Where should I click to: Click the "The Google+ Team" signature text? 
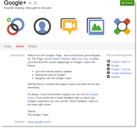(38, 115)
